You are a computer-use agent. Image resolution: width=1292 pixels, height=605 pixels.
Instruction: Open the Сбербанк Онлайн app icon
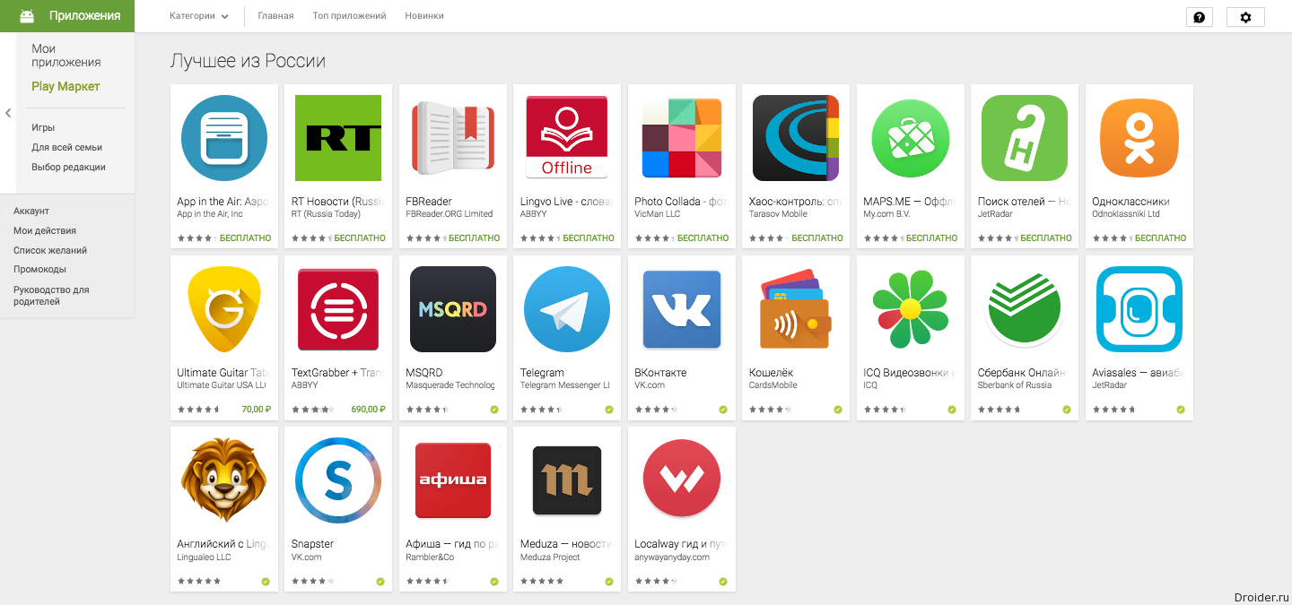[1024, 309]
